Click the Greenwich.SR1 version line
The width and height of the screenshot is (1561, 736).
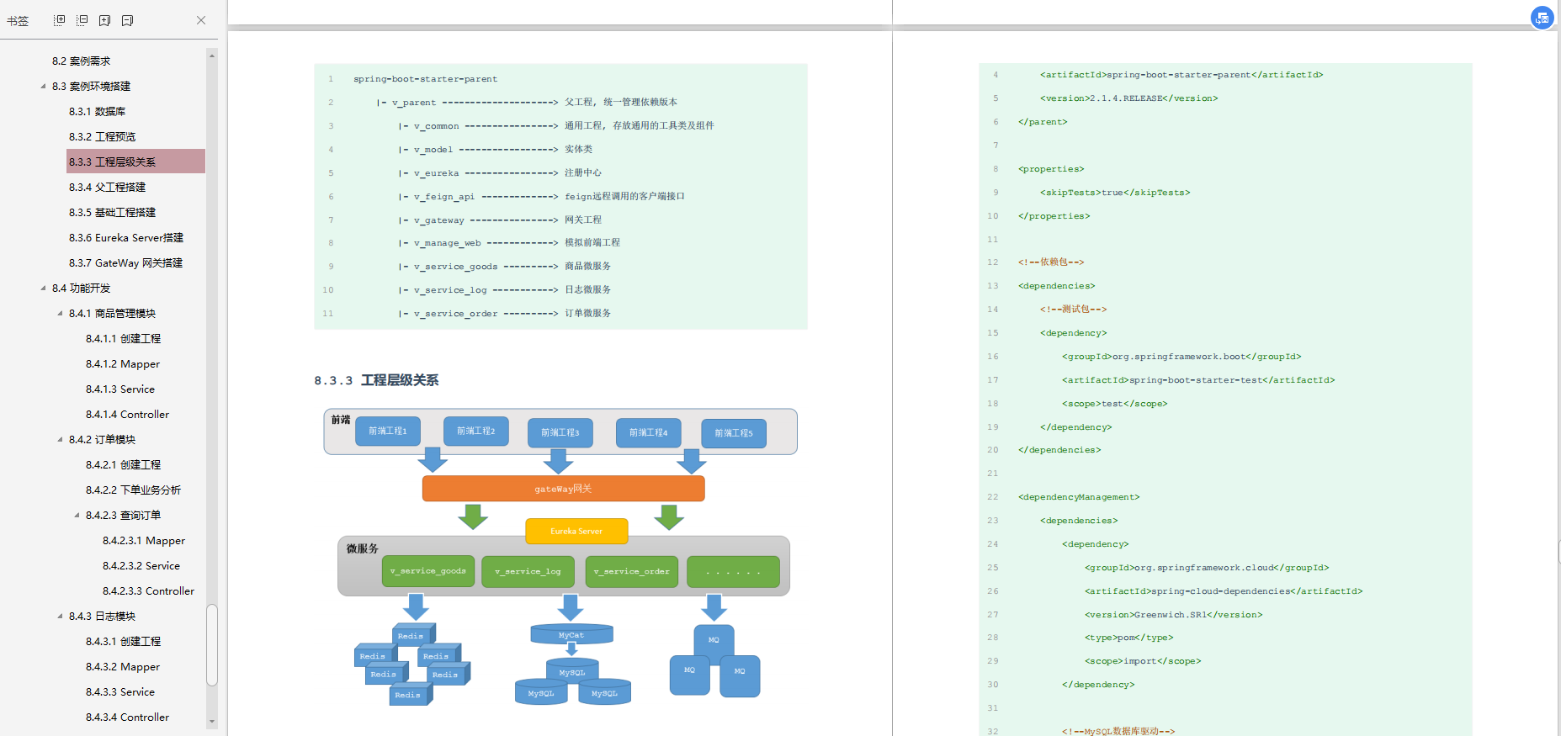pyautogui.click(x=1173, y=615)
